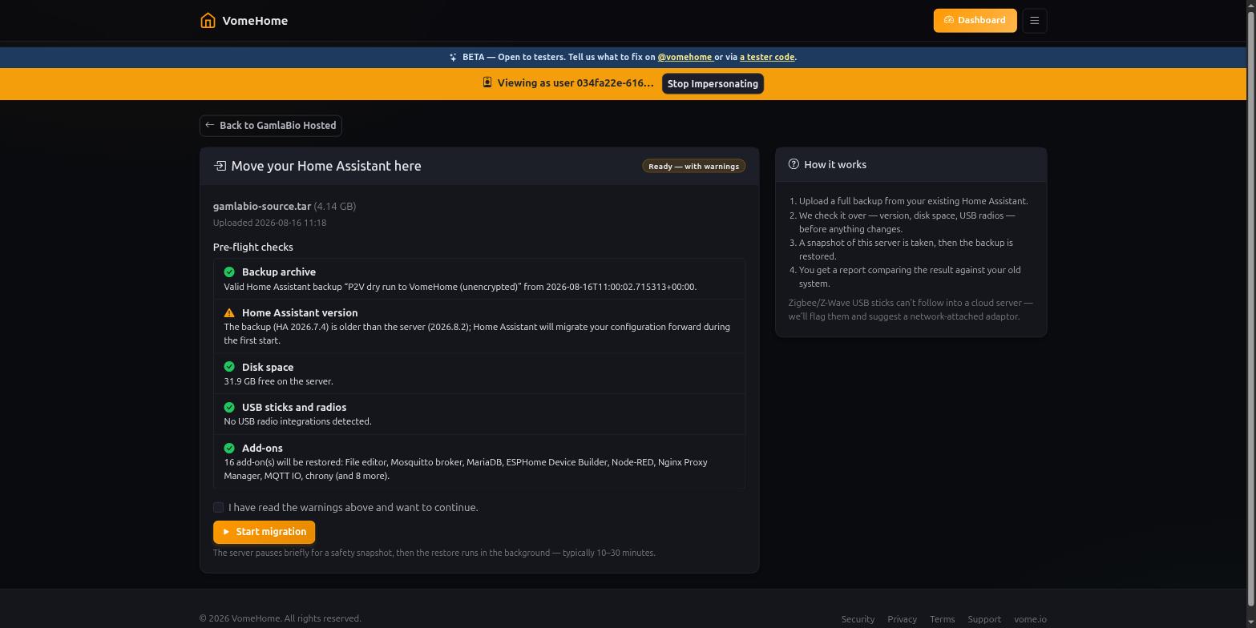Visit the vome.io footer link

1030,619
